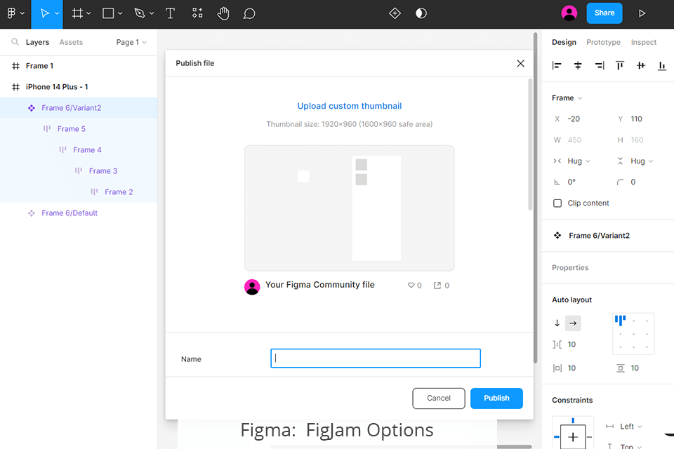Click the layers search icon
The height and width of the screenshot is (449, 674).
click(x=15, y=42)
